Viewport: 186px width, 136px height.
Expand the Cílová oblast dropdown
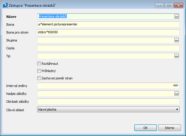177,109
